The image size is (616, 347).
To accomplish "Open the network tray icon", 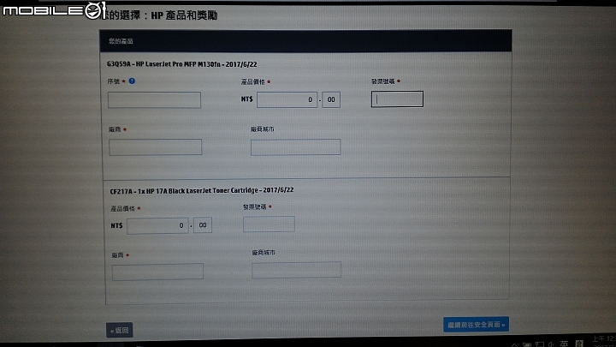I will tap(539, 344).
